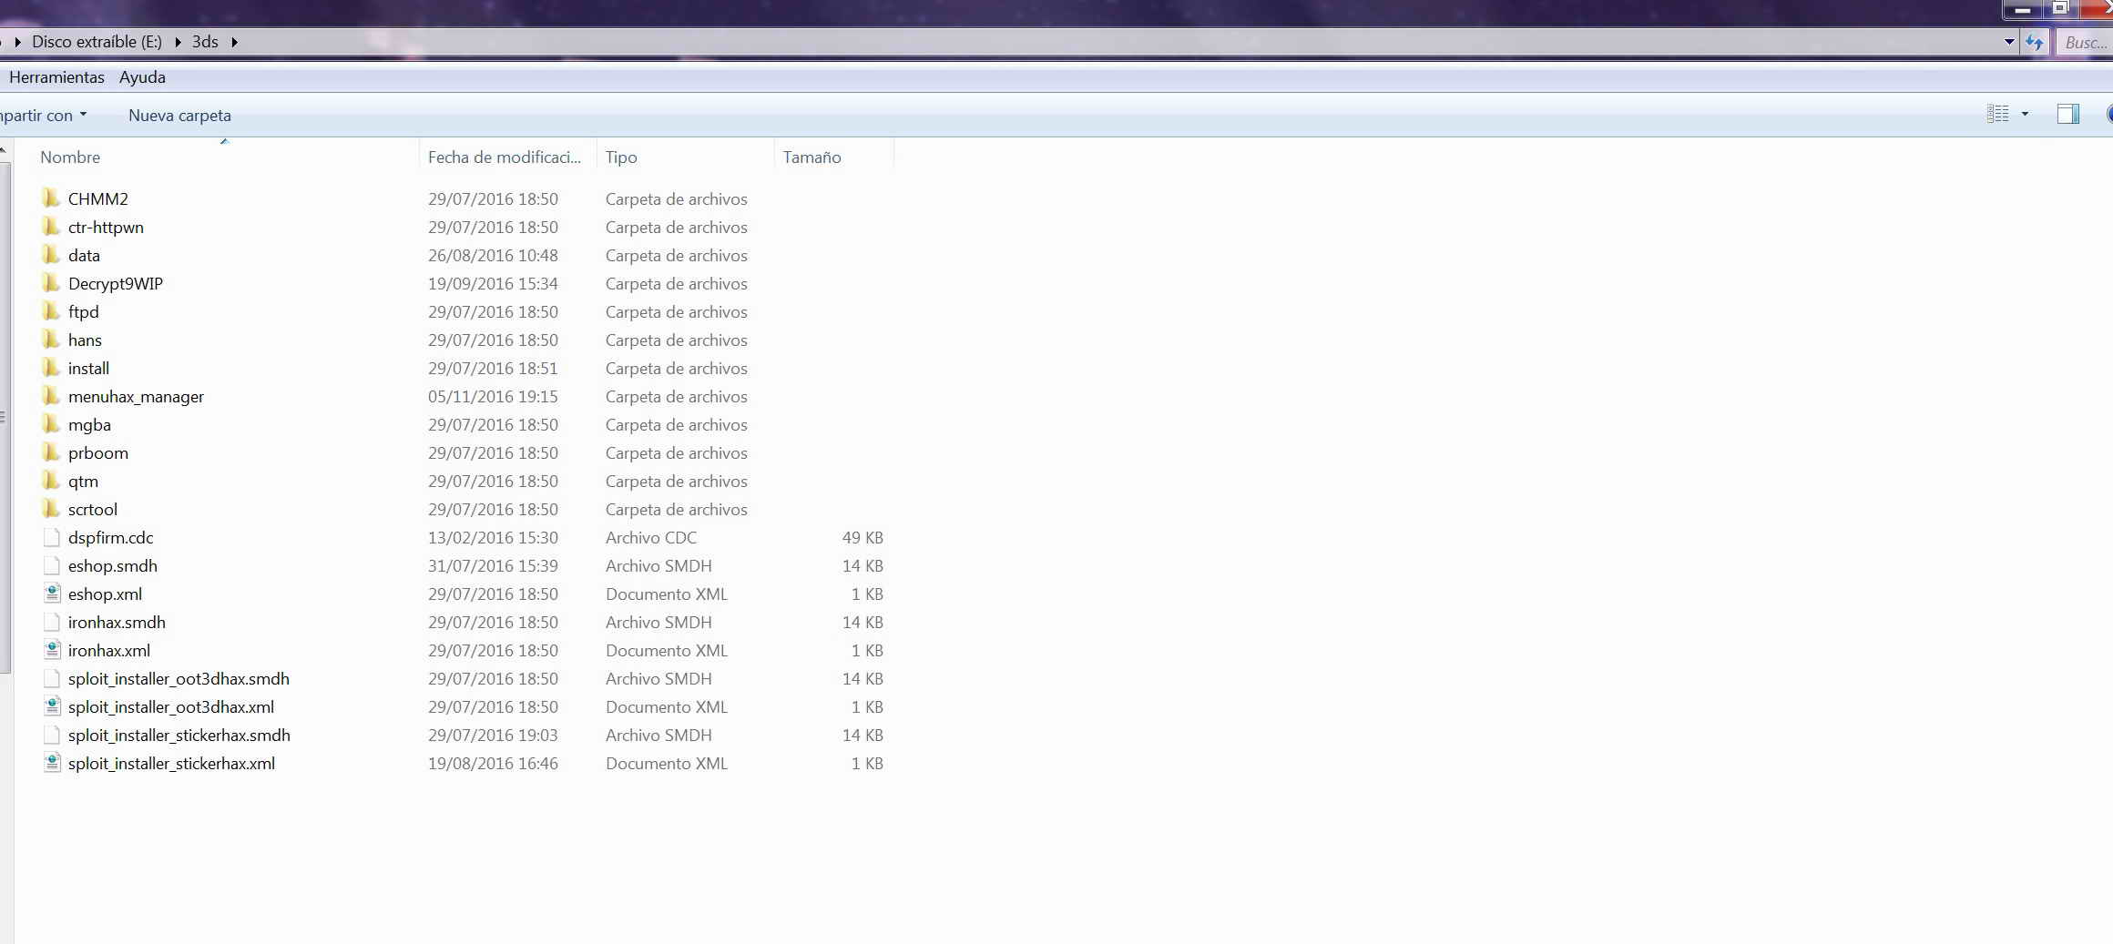Screen dimensions: 2113x944
Task: Click the mgba folder icon
Action: click(52, 424)
